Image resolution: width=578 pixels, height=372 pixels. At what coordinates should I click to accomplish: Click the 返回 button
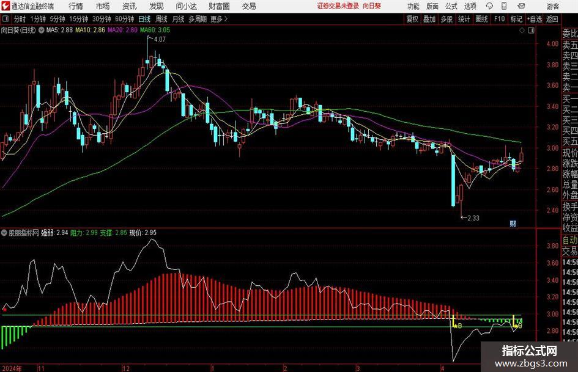coord(552,19)
